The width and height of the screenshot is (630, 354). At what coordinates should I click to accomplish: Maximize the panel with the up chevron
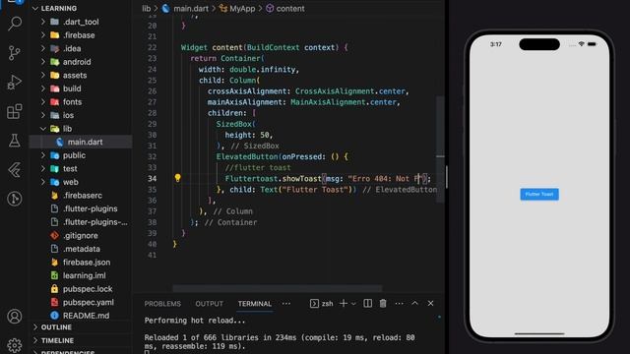414,304
